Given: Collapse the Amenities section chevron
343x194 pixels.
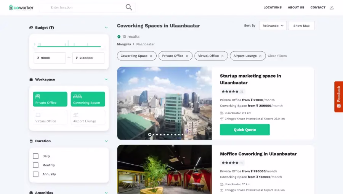Looking at the screenshot, I should 106,193.
